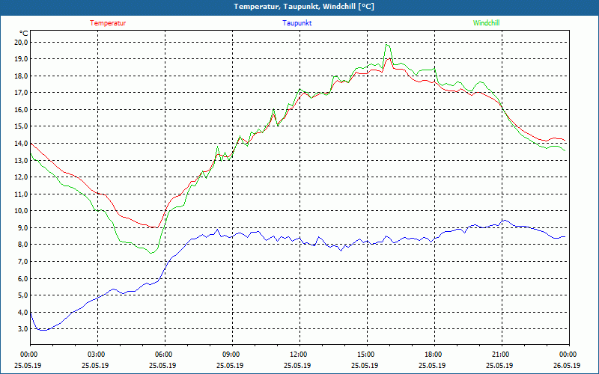Click the 4,0 y-axis value
The width and height of the screenshot is (599, 374).
tap(23, 312)
